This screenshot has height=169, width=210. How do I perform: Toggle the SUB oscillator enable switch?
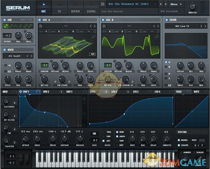click(5, 20)
